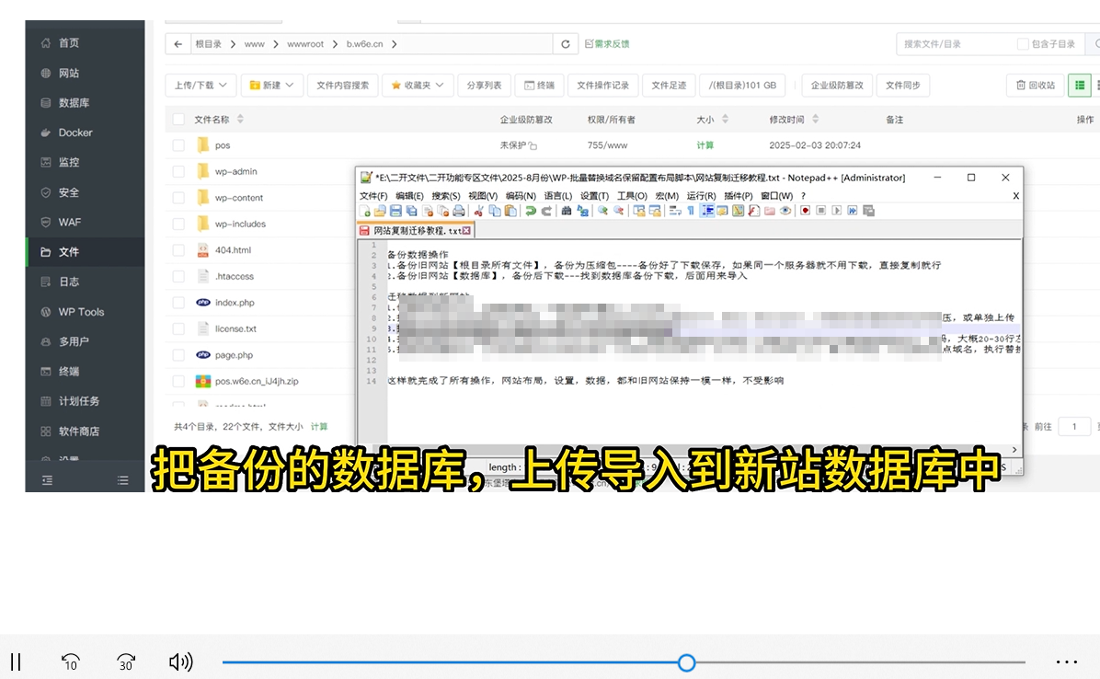Click the 需求反馈 feedback link
The width and height of the screenshot is (1100, 679).
coord(610,43)
